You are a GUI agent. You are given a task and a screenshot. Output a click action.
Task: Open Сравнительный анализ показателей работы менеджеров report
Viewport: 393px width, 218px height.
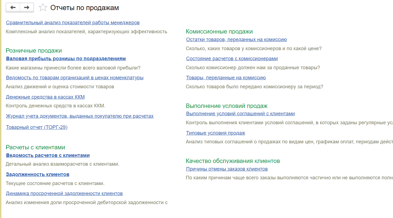(73, 23)
